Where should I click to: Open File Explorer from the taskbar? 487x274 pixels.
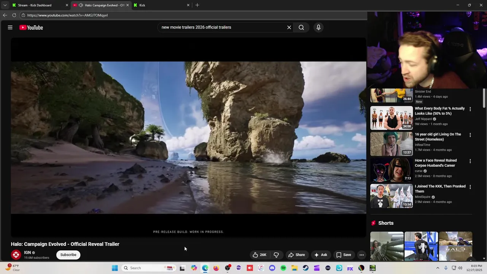click(294, 268)
